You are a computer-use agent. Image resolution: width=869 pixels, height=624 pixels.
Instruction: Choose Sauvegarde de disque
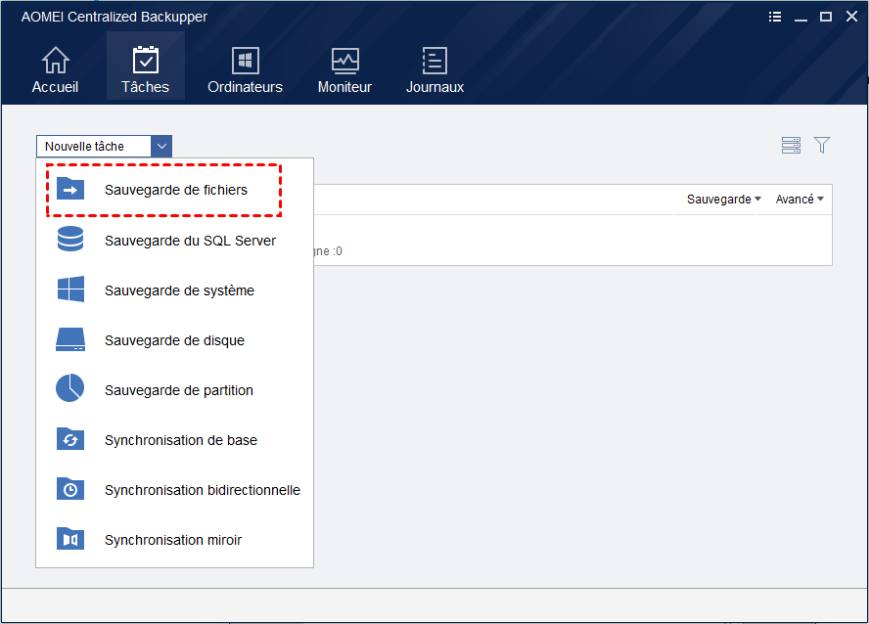click(x=174, y=340)
